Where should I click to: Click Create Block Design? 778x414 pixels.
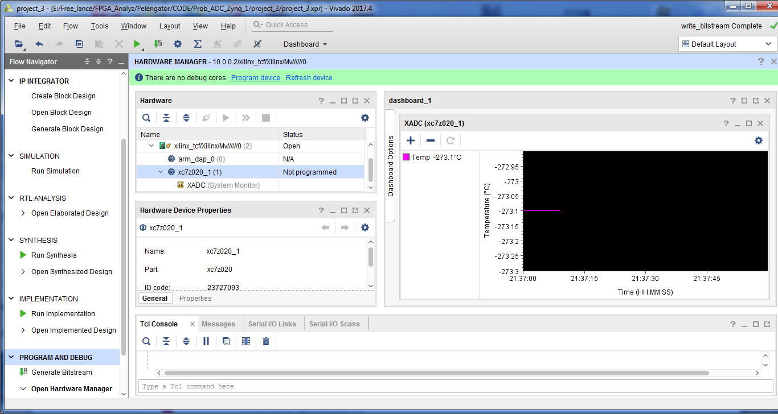pos(63,96)
